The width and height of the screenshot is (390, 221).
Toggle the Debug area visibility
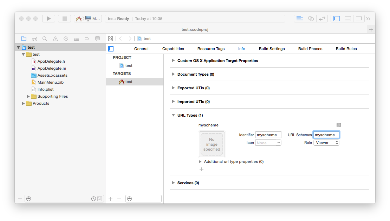pyautogui.click(x=348, y=19)
